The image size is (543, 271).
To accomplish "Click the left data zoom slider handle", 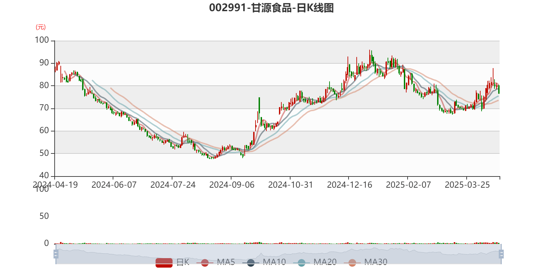I will point(56,254).
